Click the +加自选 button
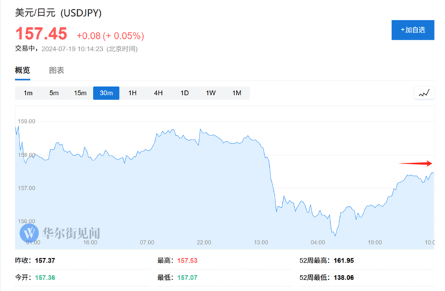The height and width of the screenshot is (291, 445). [x=412, y=30]
